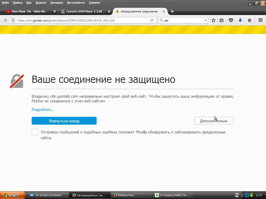The image size is (266, 199).
Task: Open site information icon in address bar
Action: [13, 20]
